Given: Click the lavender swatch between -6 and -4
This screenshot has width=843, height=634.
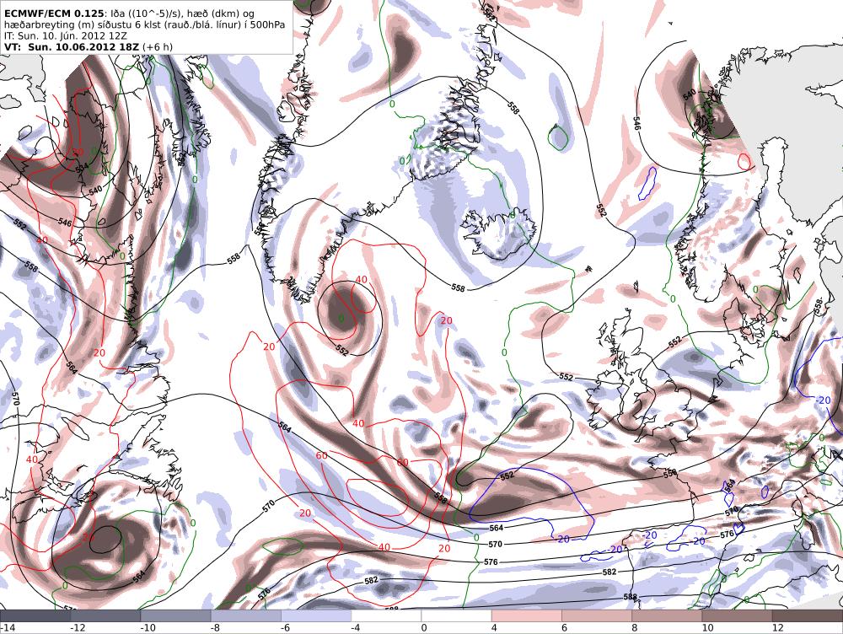Looking at the screenshot, I should click(316, 615).
